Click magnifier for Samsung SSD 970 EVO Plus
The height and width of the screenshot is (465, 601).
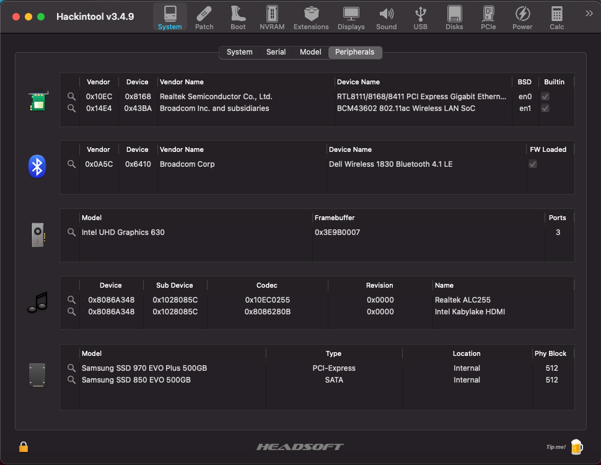[x=71, y=368]
